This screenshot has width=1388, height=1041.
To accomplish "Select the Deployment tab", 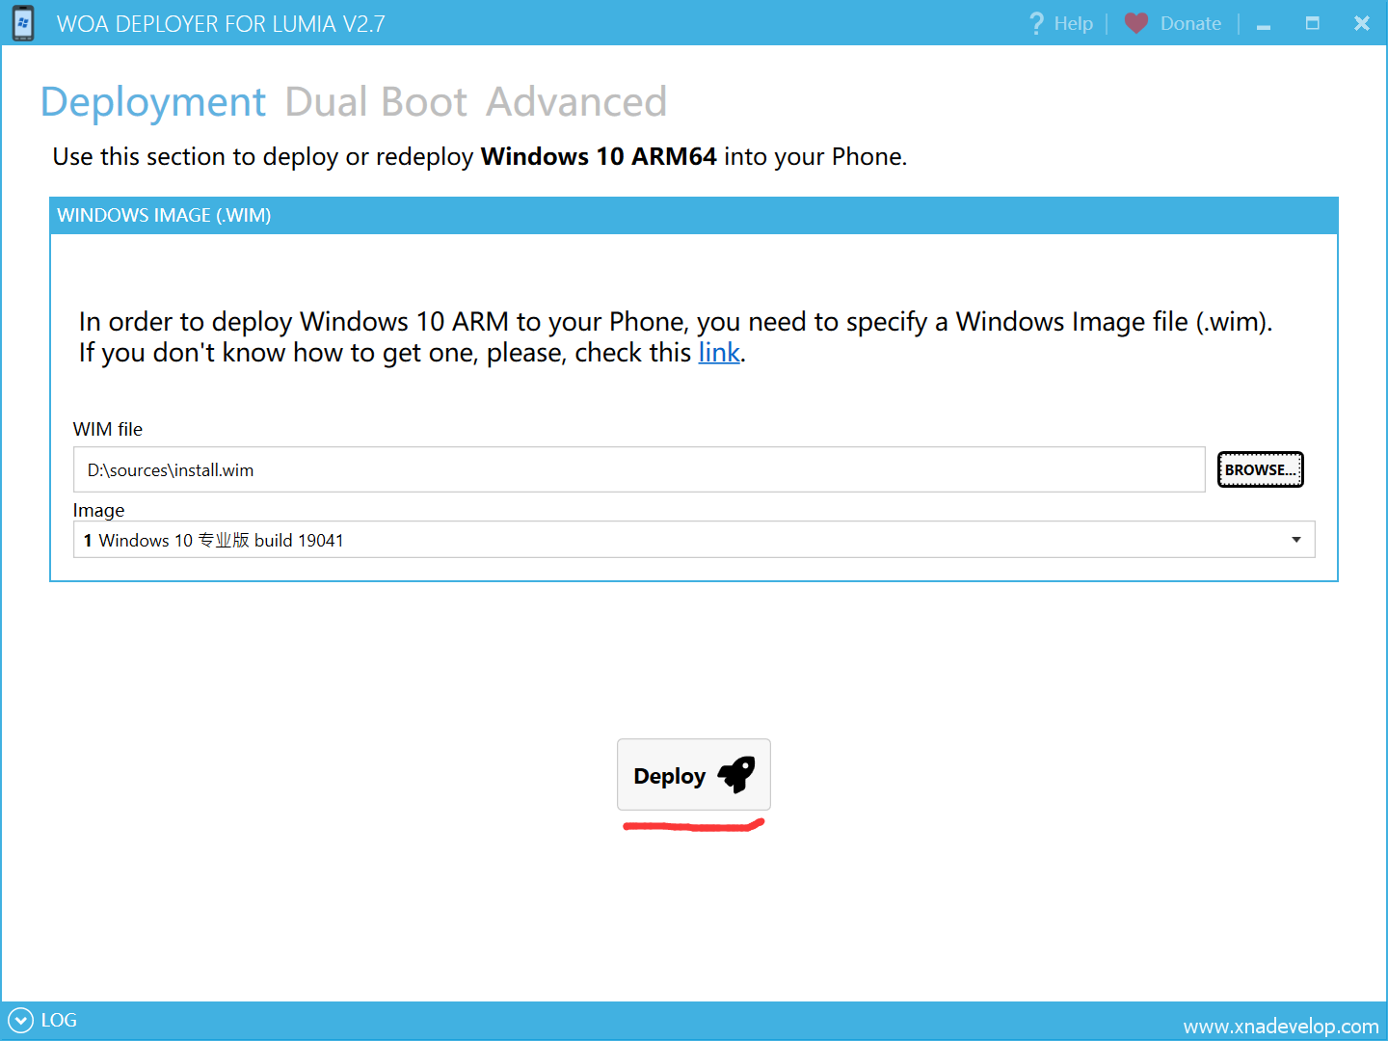I will click(153, 102).
